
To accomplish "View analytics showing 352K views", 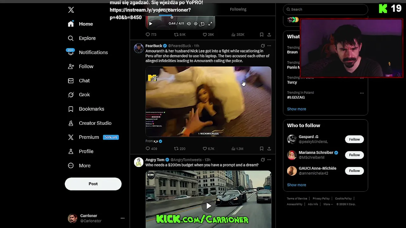I will point(238,35).
